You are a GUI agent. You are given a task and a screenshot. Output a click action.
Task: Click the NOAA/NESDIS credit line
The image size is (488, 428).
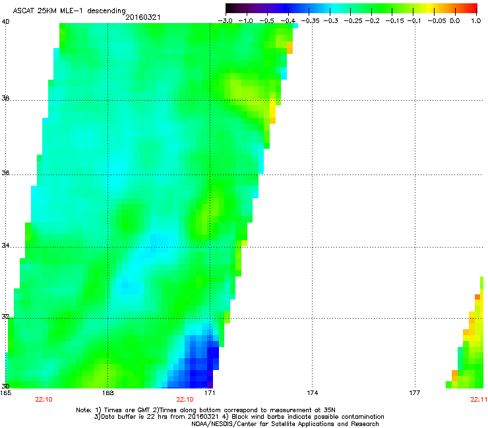[285, 424]
